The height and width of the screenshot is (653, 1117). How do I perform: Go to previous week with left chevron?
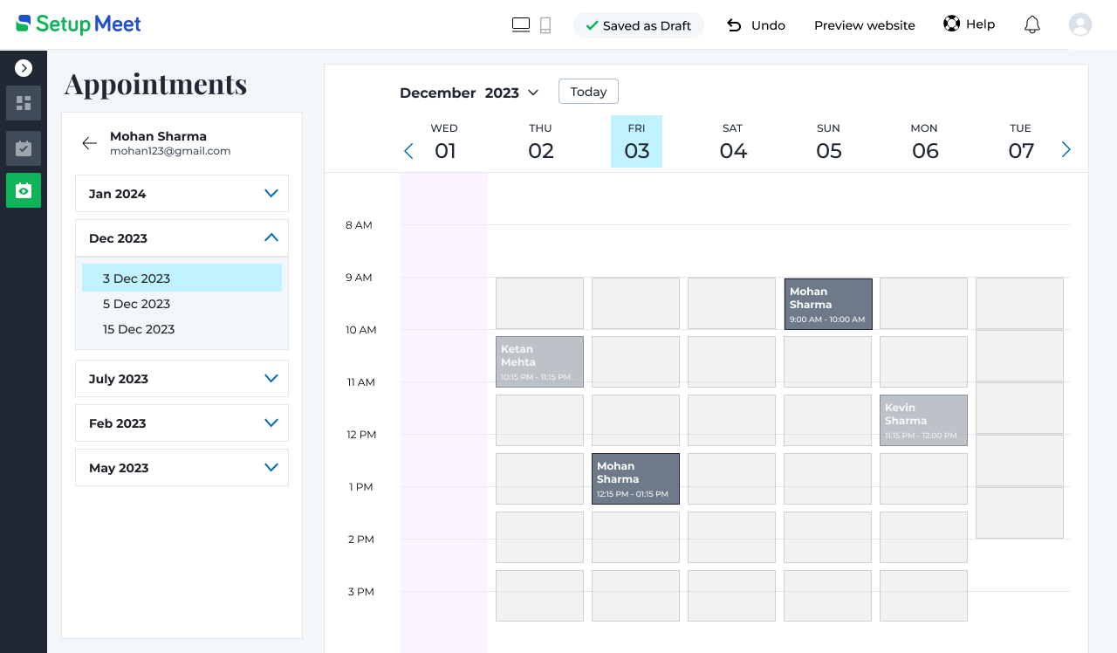coord(408,151)
